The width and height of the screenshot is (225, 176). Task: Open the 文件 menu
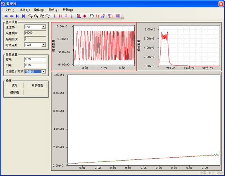[x=10, y=10]
